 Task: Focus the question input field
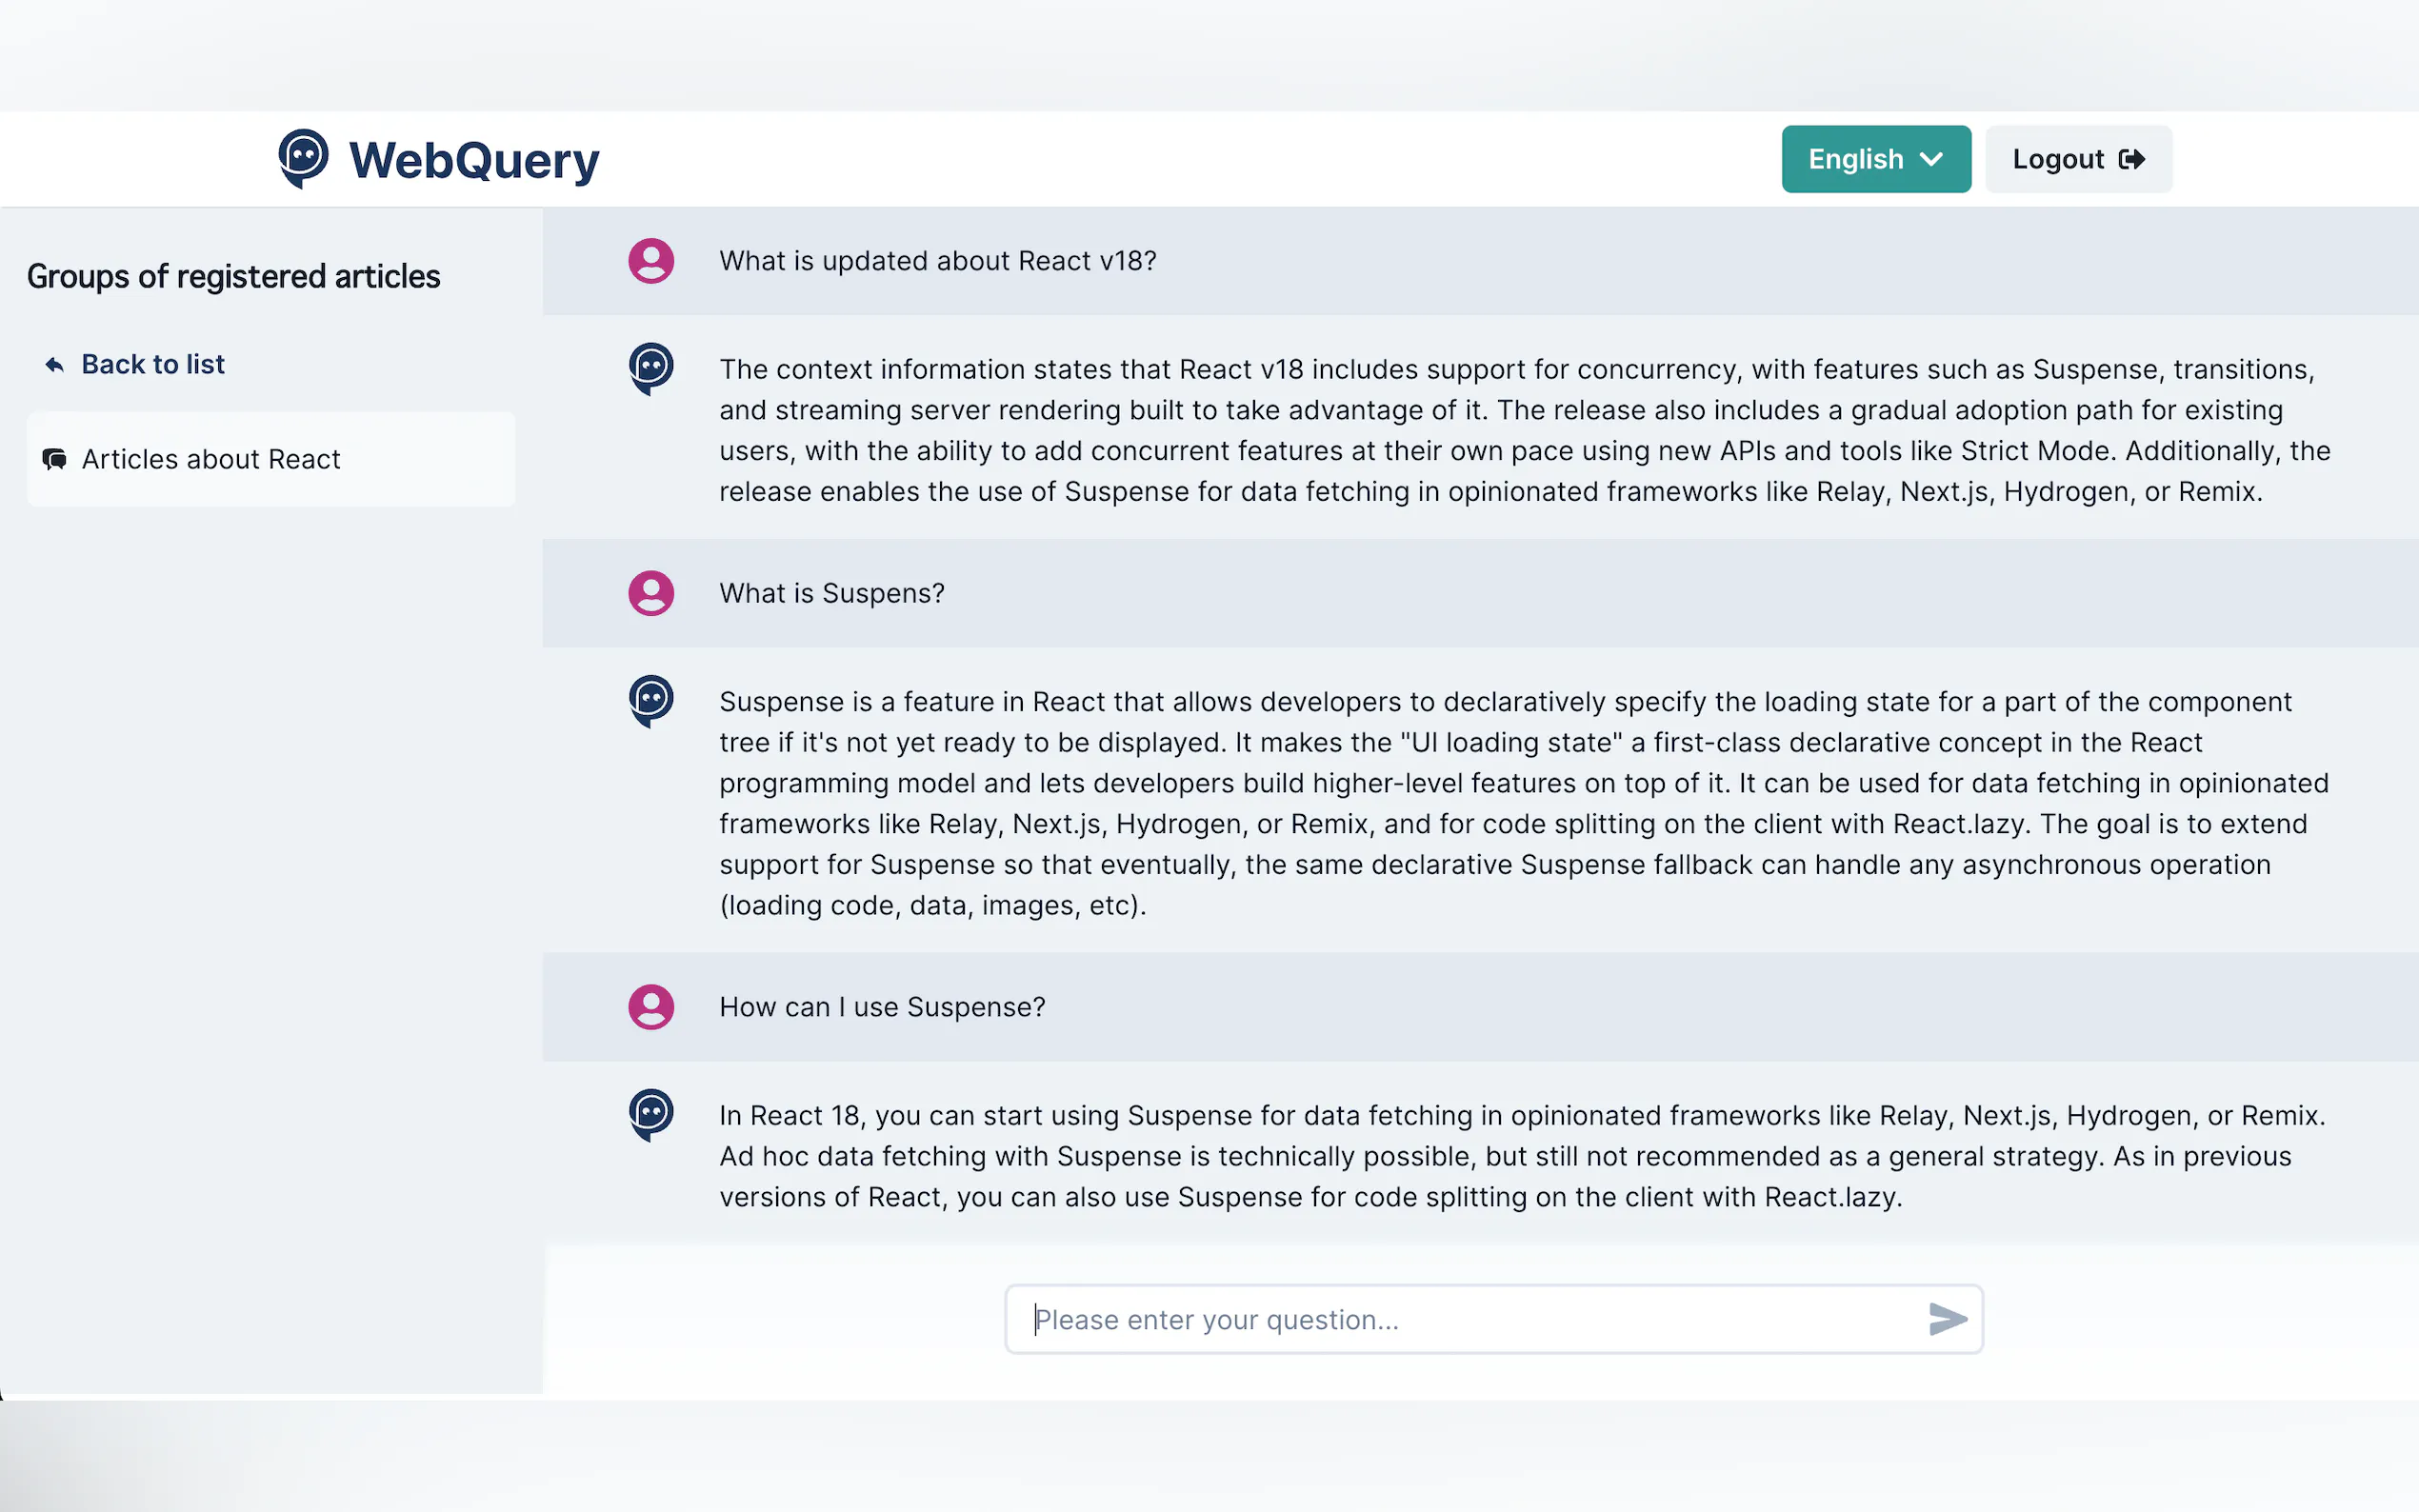pyautogui.click(x=1470, y=1319)
